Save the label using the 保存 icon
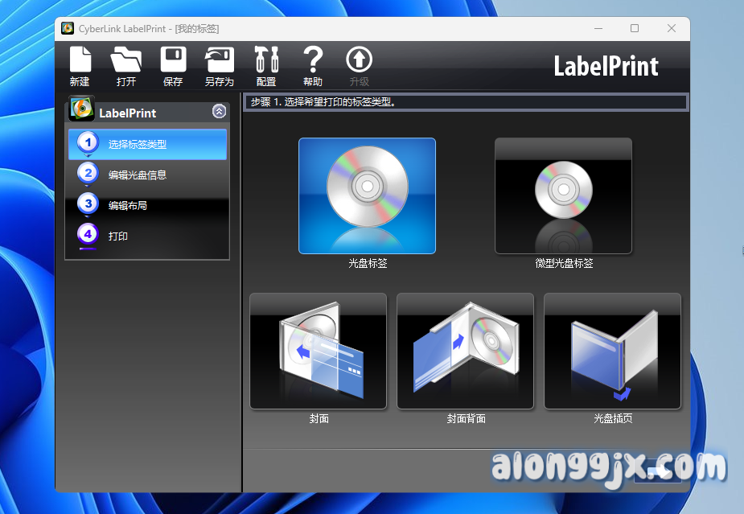This screenshot has height=514, width=744. click(x=173, y=61)
